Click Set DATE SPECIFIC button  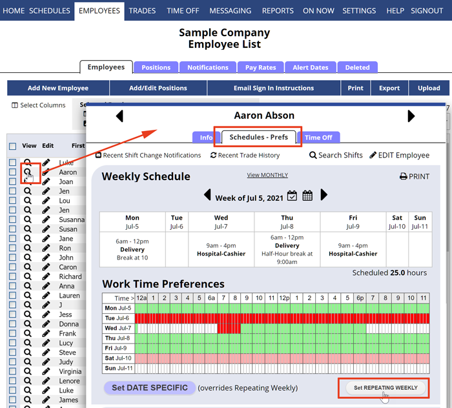click(x=150, y=388)
